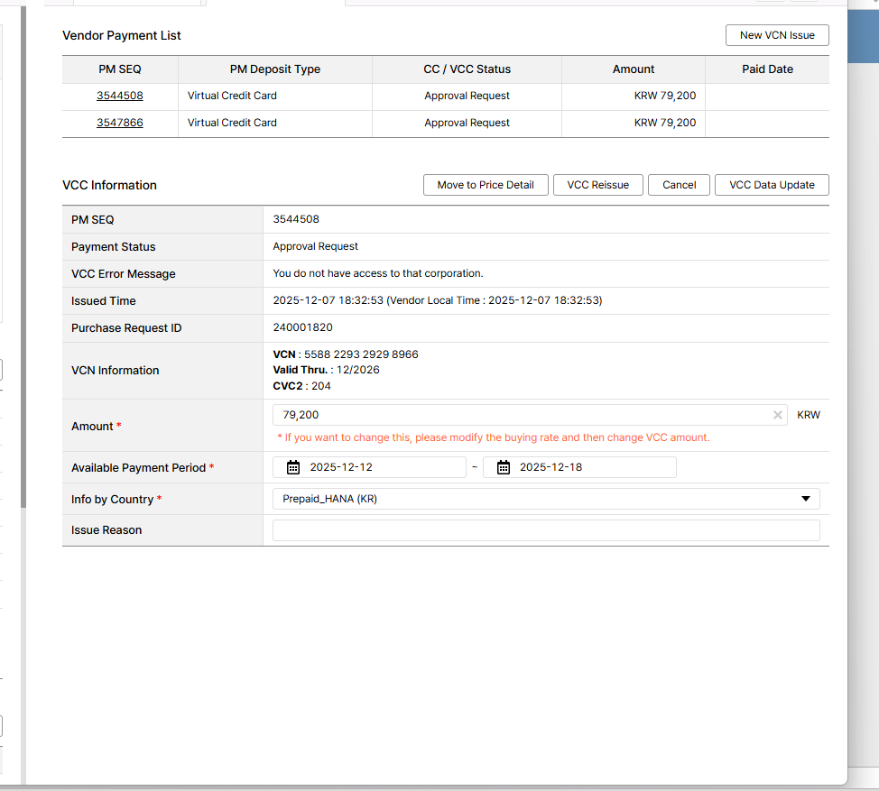Open PM SEQ link 3547866

point(119,123)
